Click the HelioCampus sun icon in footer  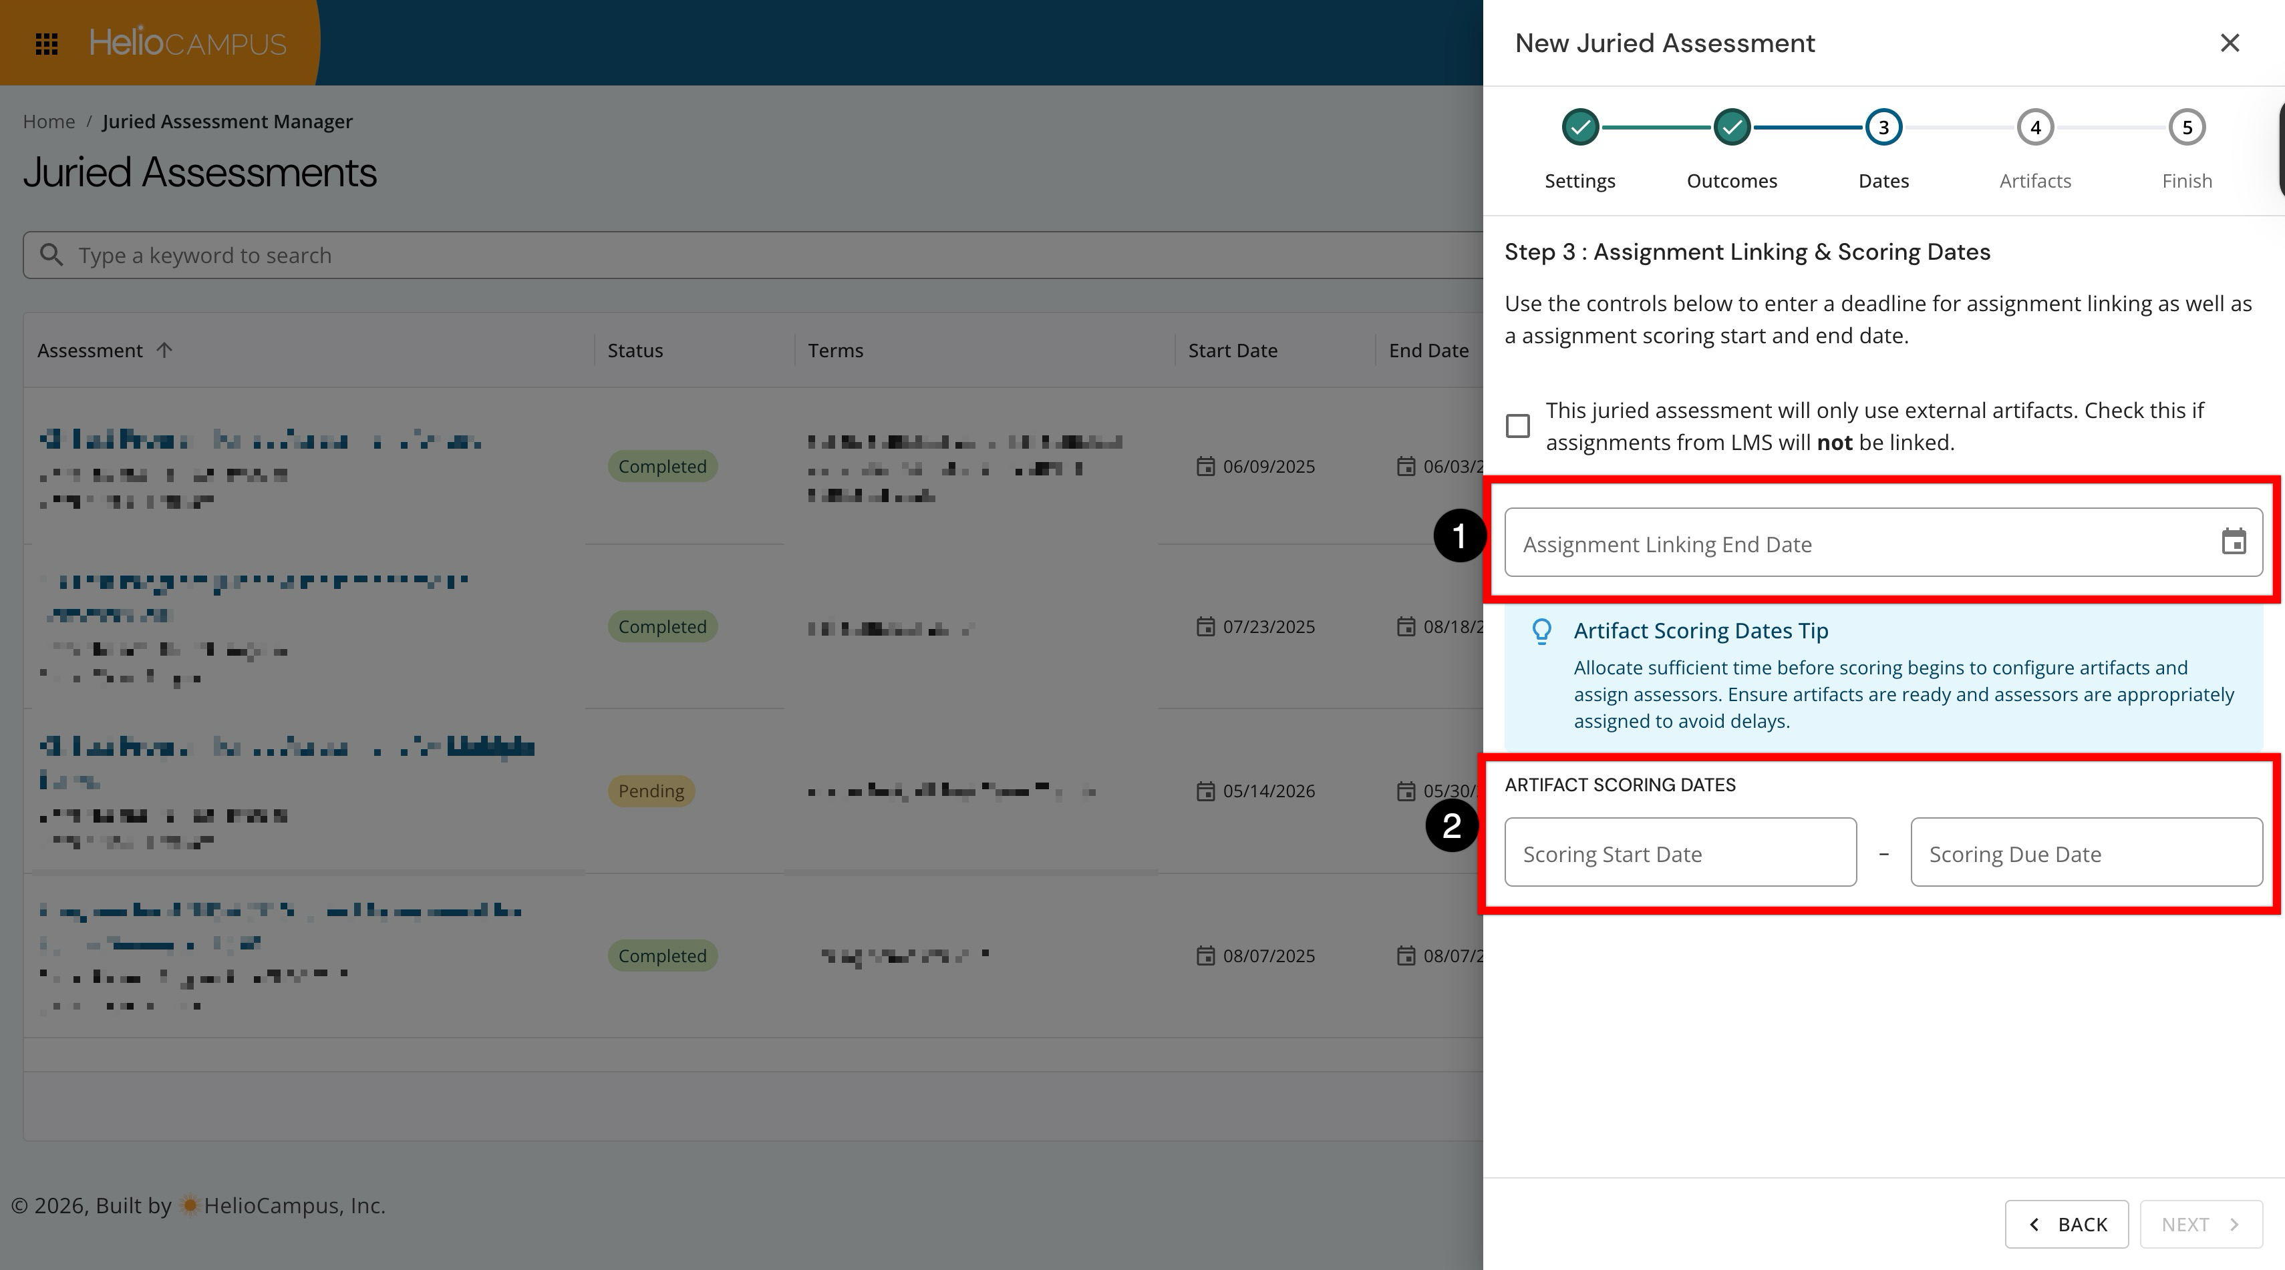pos(189,1205)
